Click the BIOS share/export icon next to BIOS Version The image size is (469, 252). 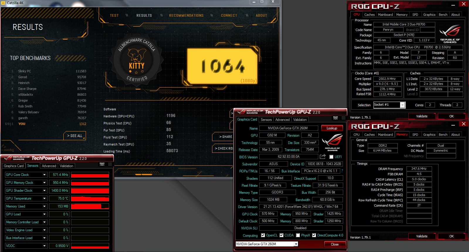point(323,157)
